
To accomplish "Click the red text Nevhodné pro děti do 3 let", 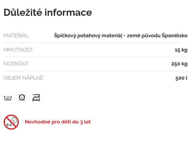I will click(58, 122).
